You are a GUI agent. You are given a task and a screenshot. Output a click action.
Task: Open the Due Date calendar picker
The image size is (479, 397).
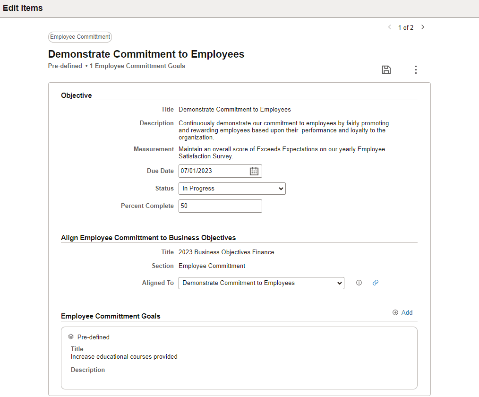(254, 171)
